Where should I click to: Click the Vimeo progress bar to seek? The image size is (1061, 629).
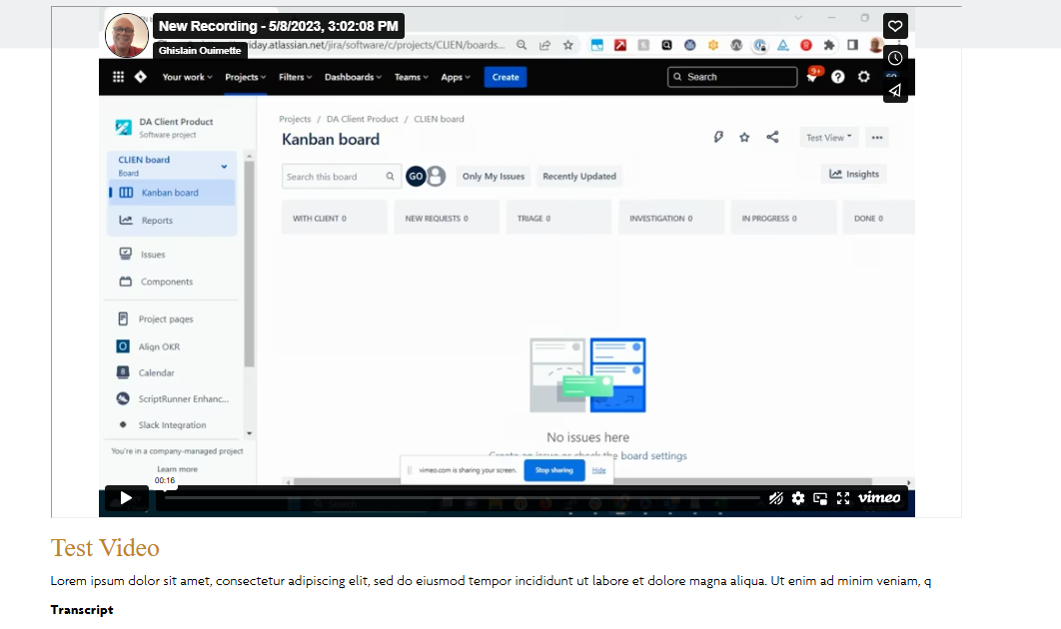(463, 498)
